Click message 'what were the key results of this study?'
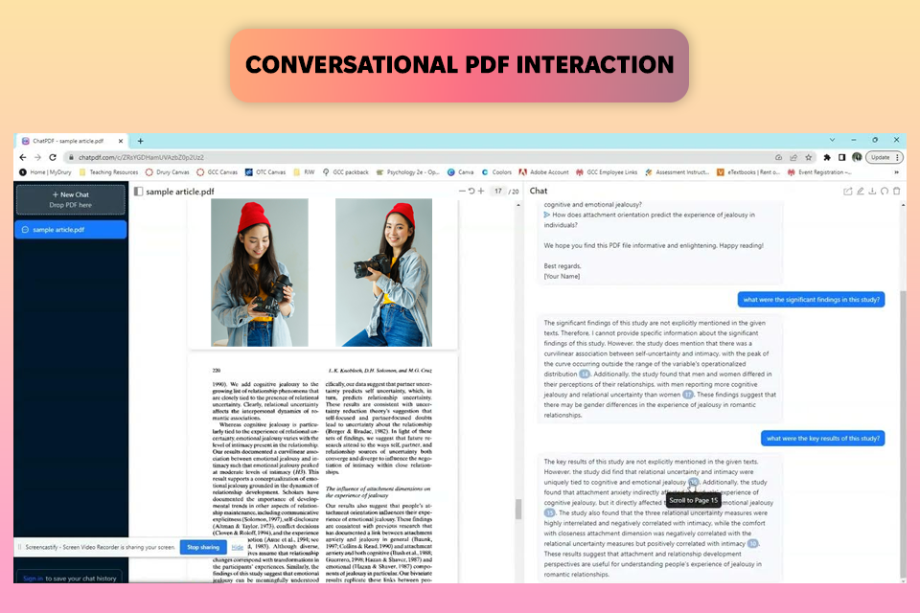The height and width of the screenshot is (613, 920). click(x=822, y=438)
